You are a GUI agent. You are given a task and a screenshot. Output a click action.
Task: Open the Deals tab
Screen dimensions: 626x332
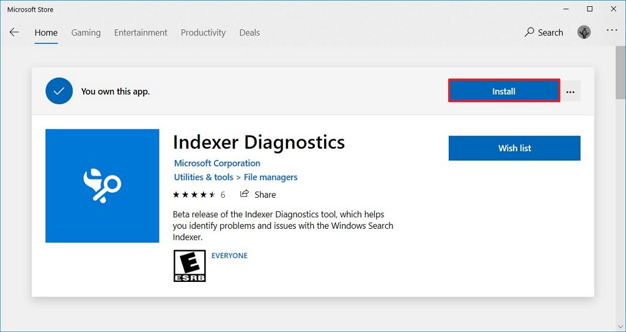(249, 33)
